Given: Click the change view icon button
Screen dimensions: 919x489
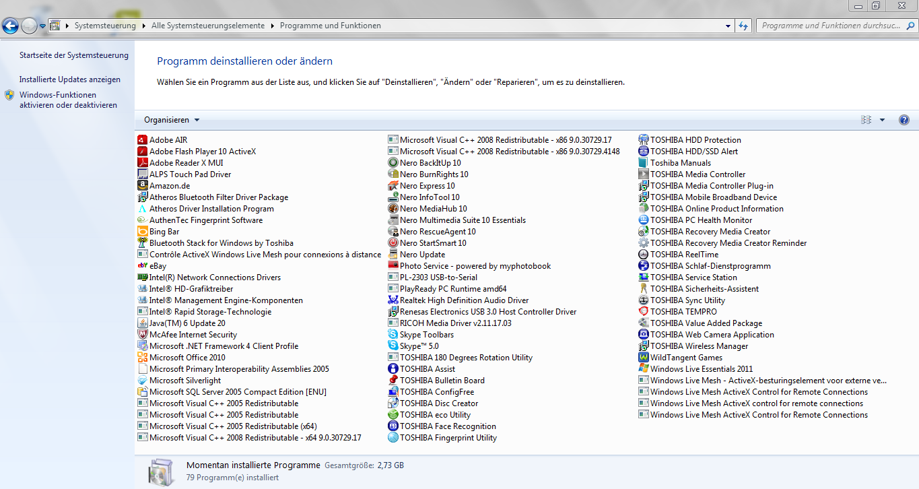Looking at the screenshot, I should (866, 120).
